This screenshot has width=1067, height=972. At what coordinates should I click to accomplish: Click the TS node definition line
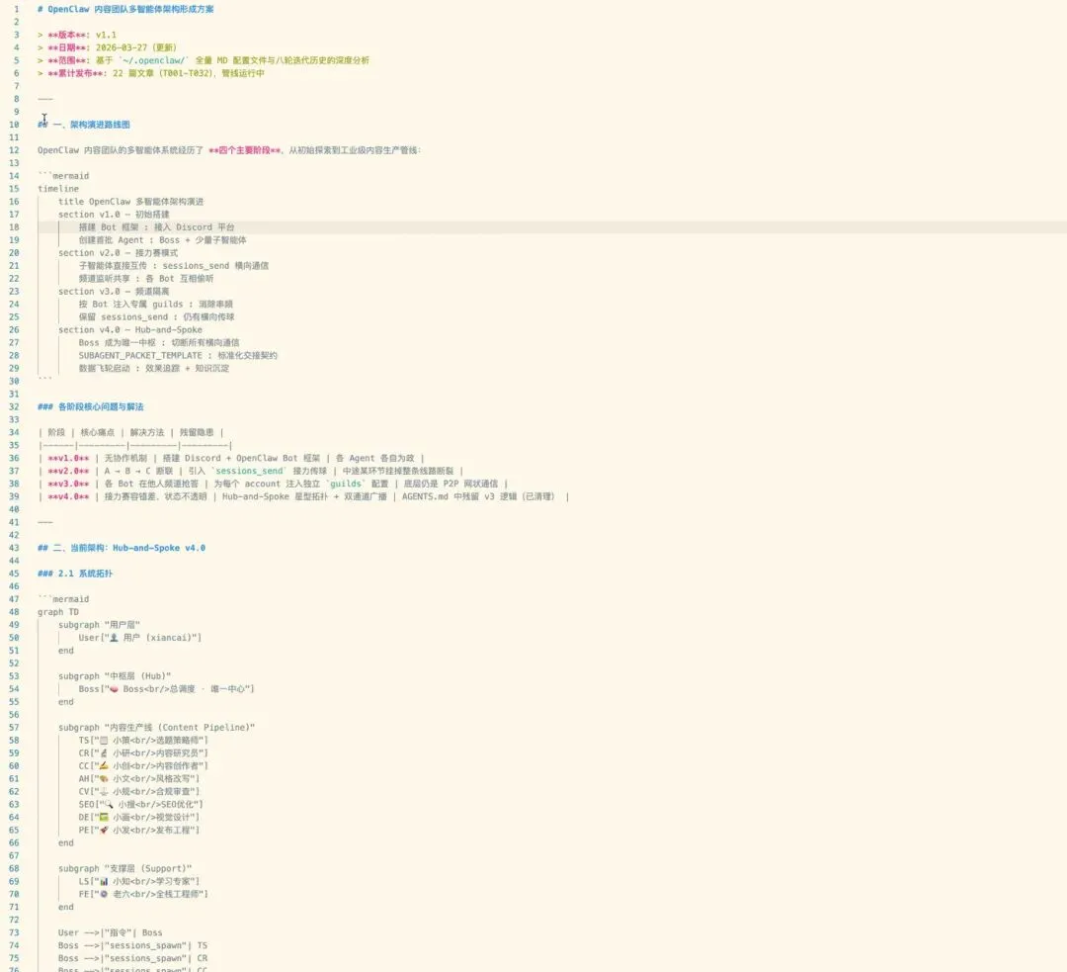pos(143,741)
